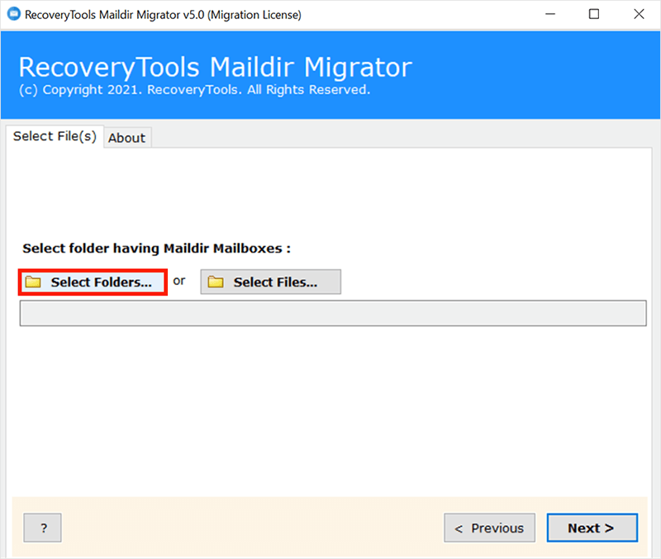
Task: Minimize the Maildir Migrator window
Action: (547, 15)
